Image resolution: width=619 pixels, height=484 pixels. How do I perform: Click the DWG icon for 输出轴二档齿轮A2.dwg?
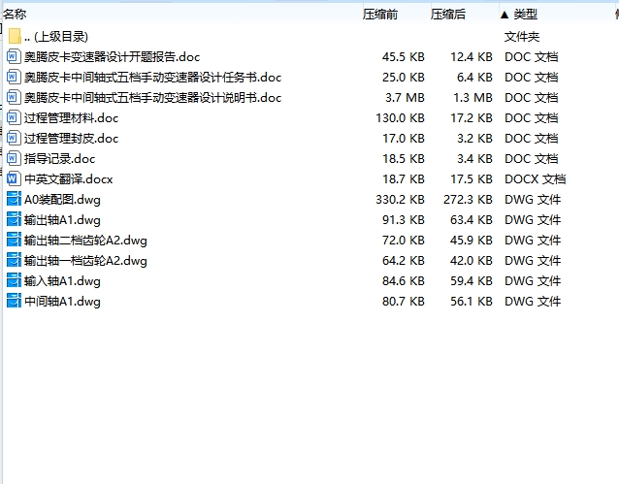click(14, 240)
